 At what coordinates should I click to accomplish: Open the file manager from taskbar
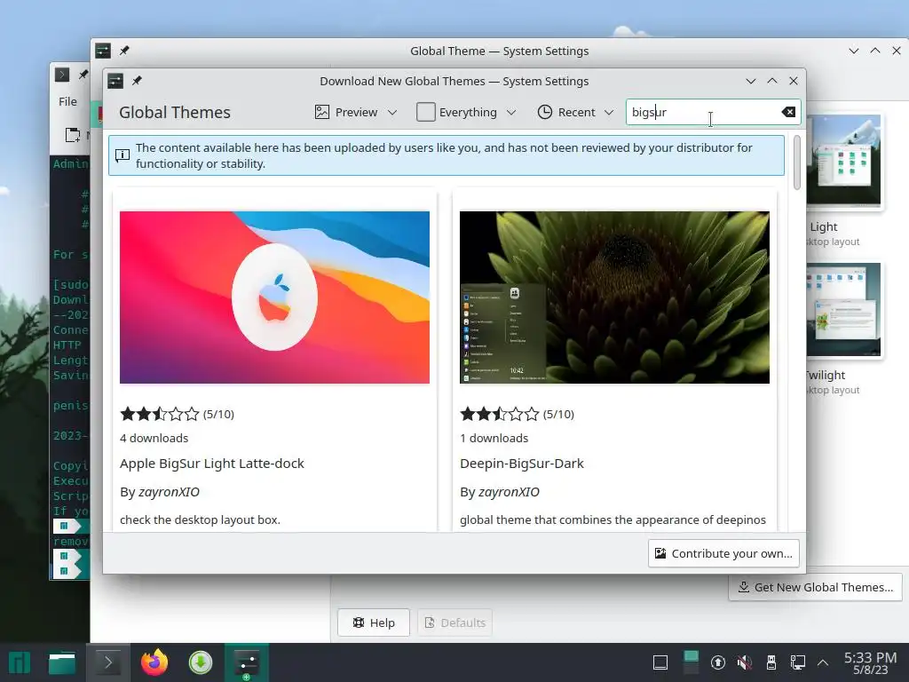62,662
